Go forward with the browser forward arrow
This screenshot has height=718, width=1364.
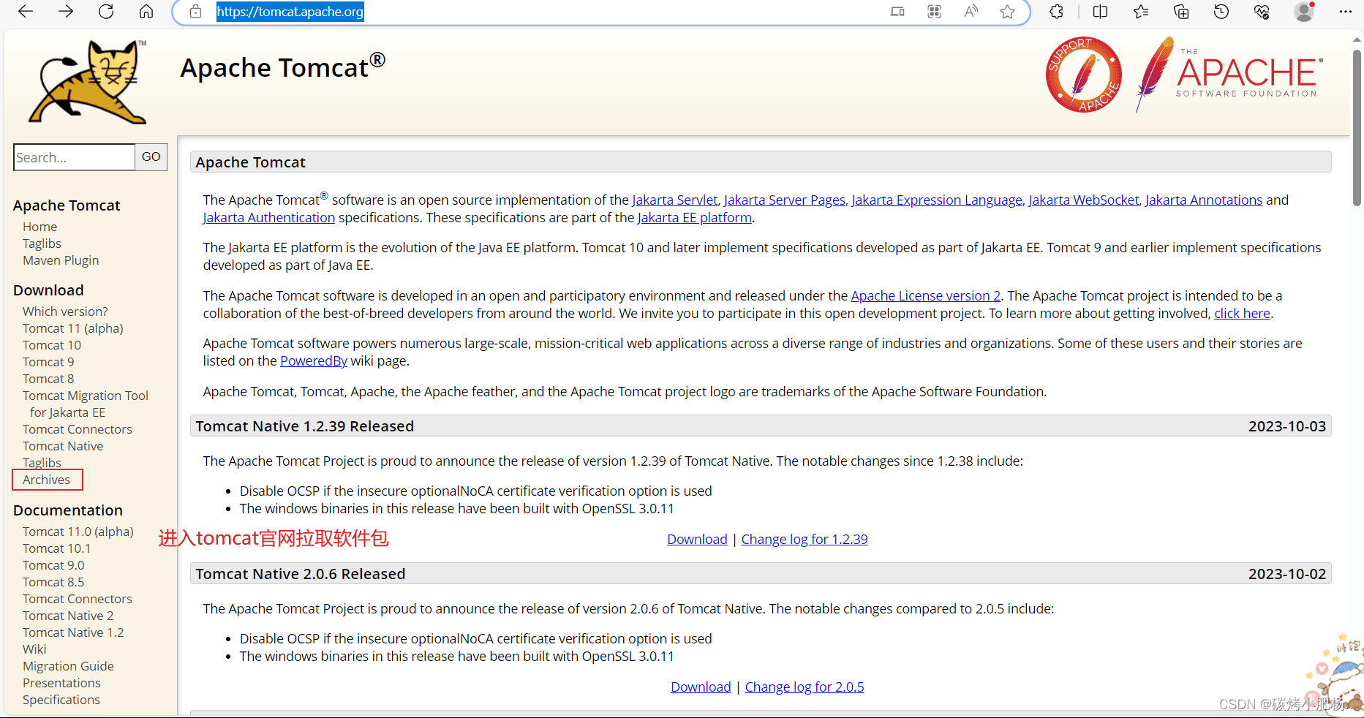pyautogui.click(x=66, y=12)
